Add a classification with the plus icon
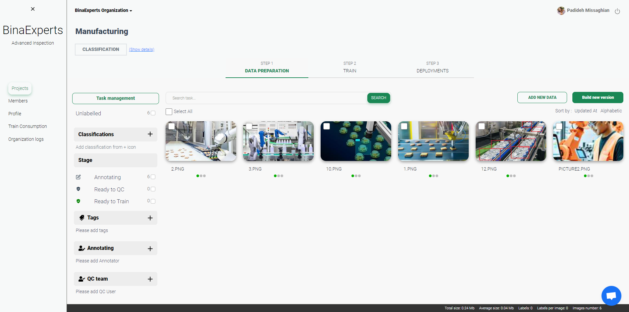Image resolution: width=629 pixels, height=312 pixels. [150, 134]
